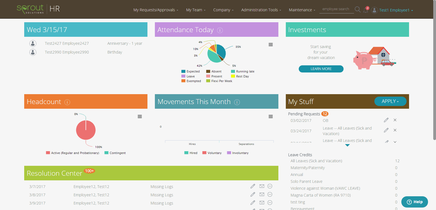Toggle the Leave legend item in attendance chart
The width and height of the screenshot is (436, 210).
click(188, 76)
